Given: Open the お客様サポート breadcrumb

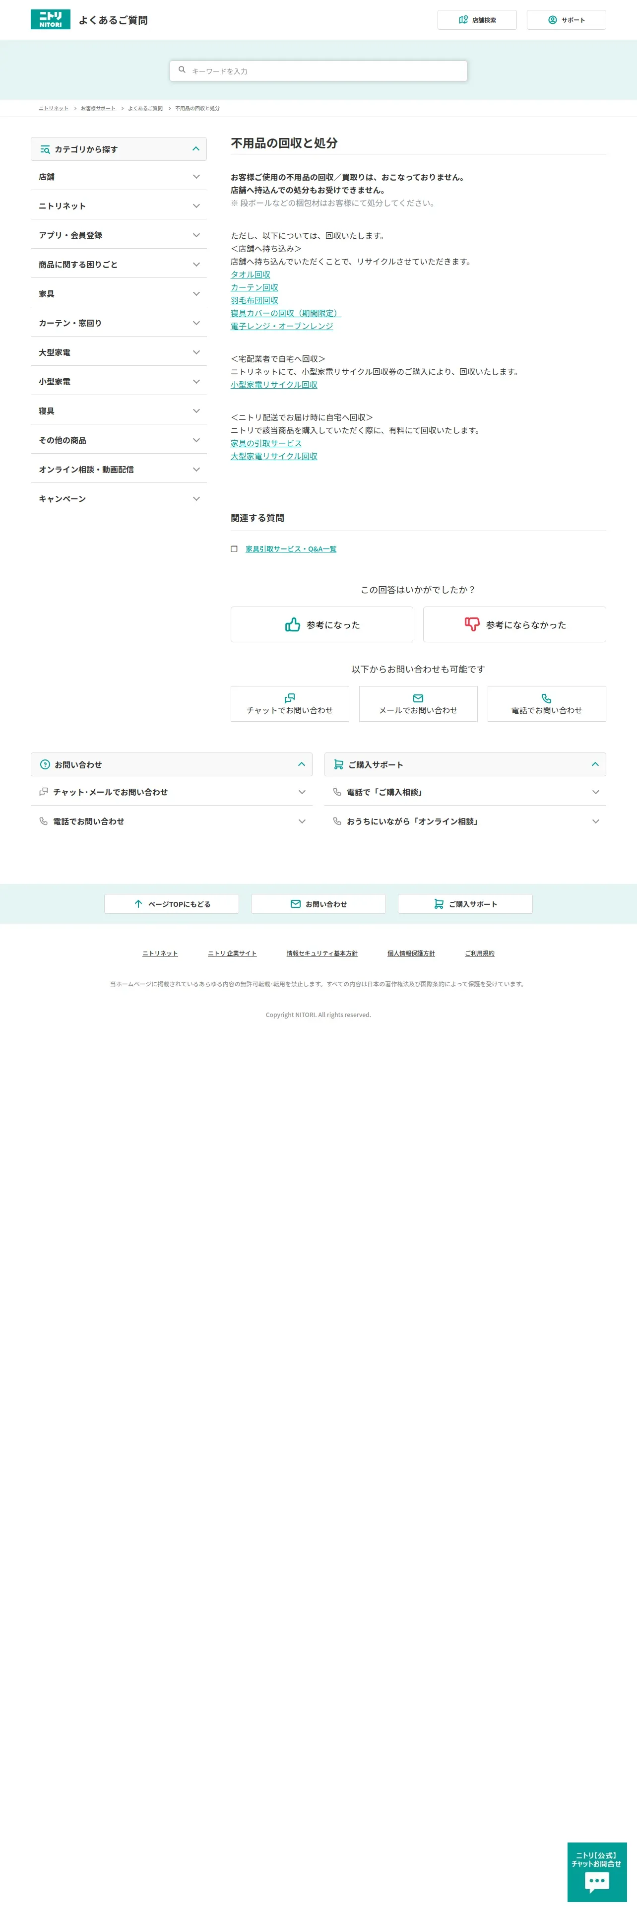Looking at the screenshot, I should click(98, 108).
